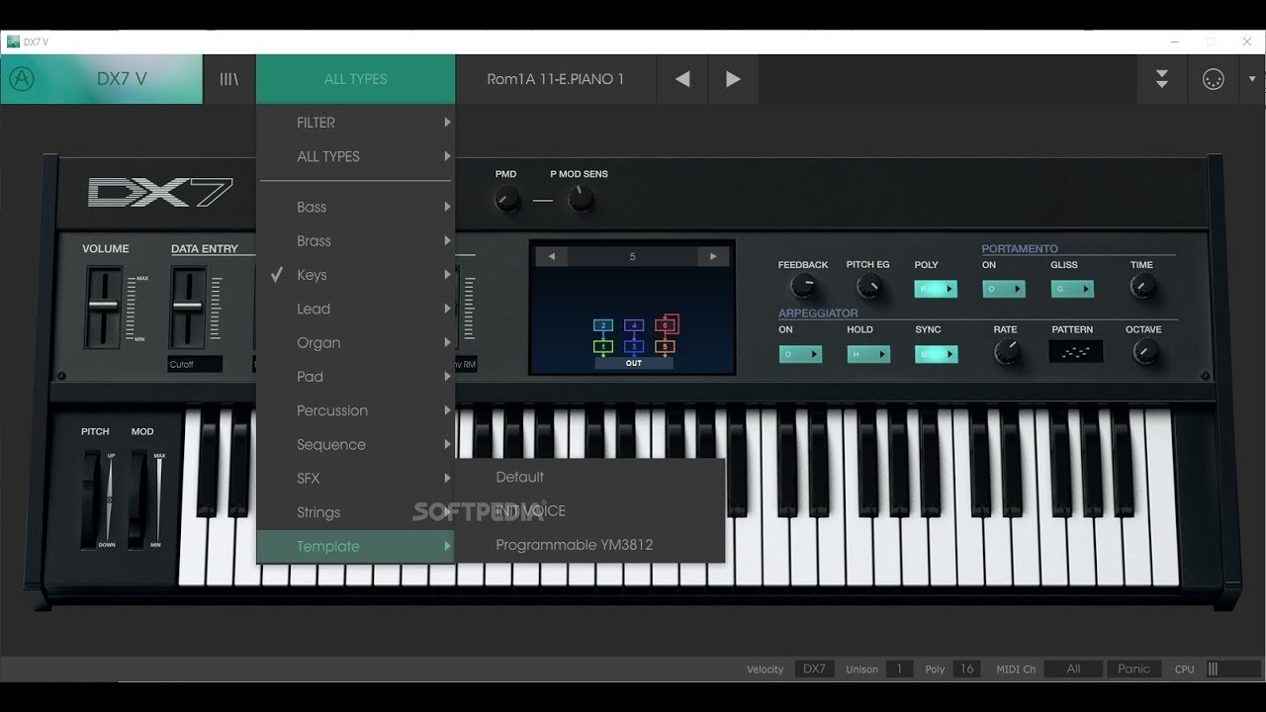Toggle arpeggiator ON switch
This screenshot has height=712, width=1266.
coord(800,354)
